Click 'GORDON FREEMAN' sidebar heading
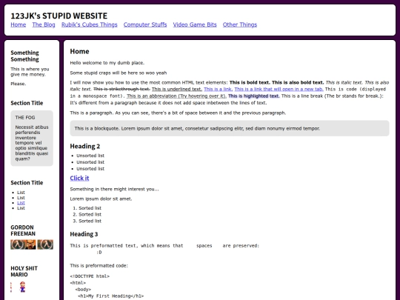The image size is (400, 300). [23, 230]
